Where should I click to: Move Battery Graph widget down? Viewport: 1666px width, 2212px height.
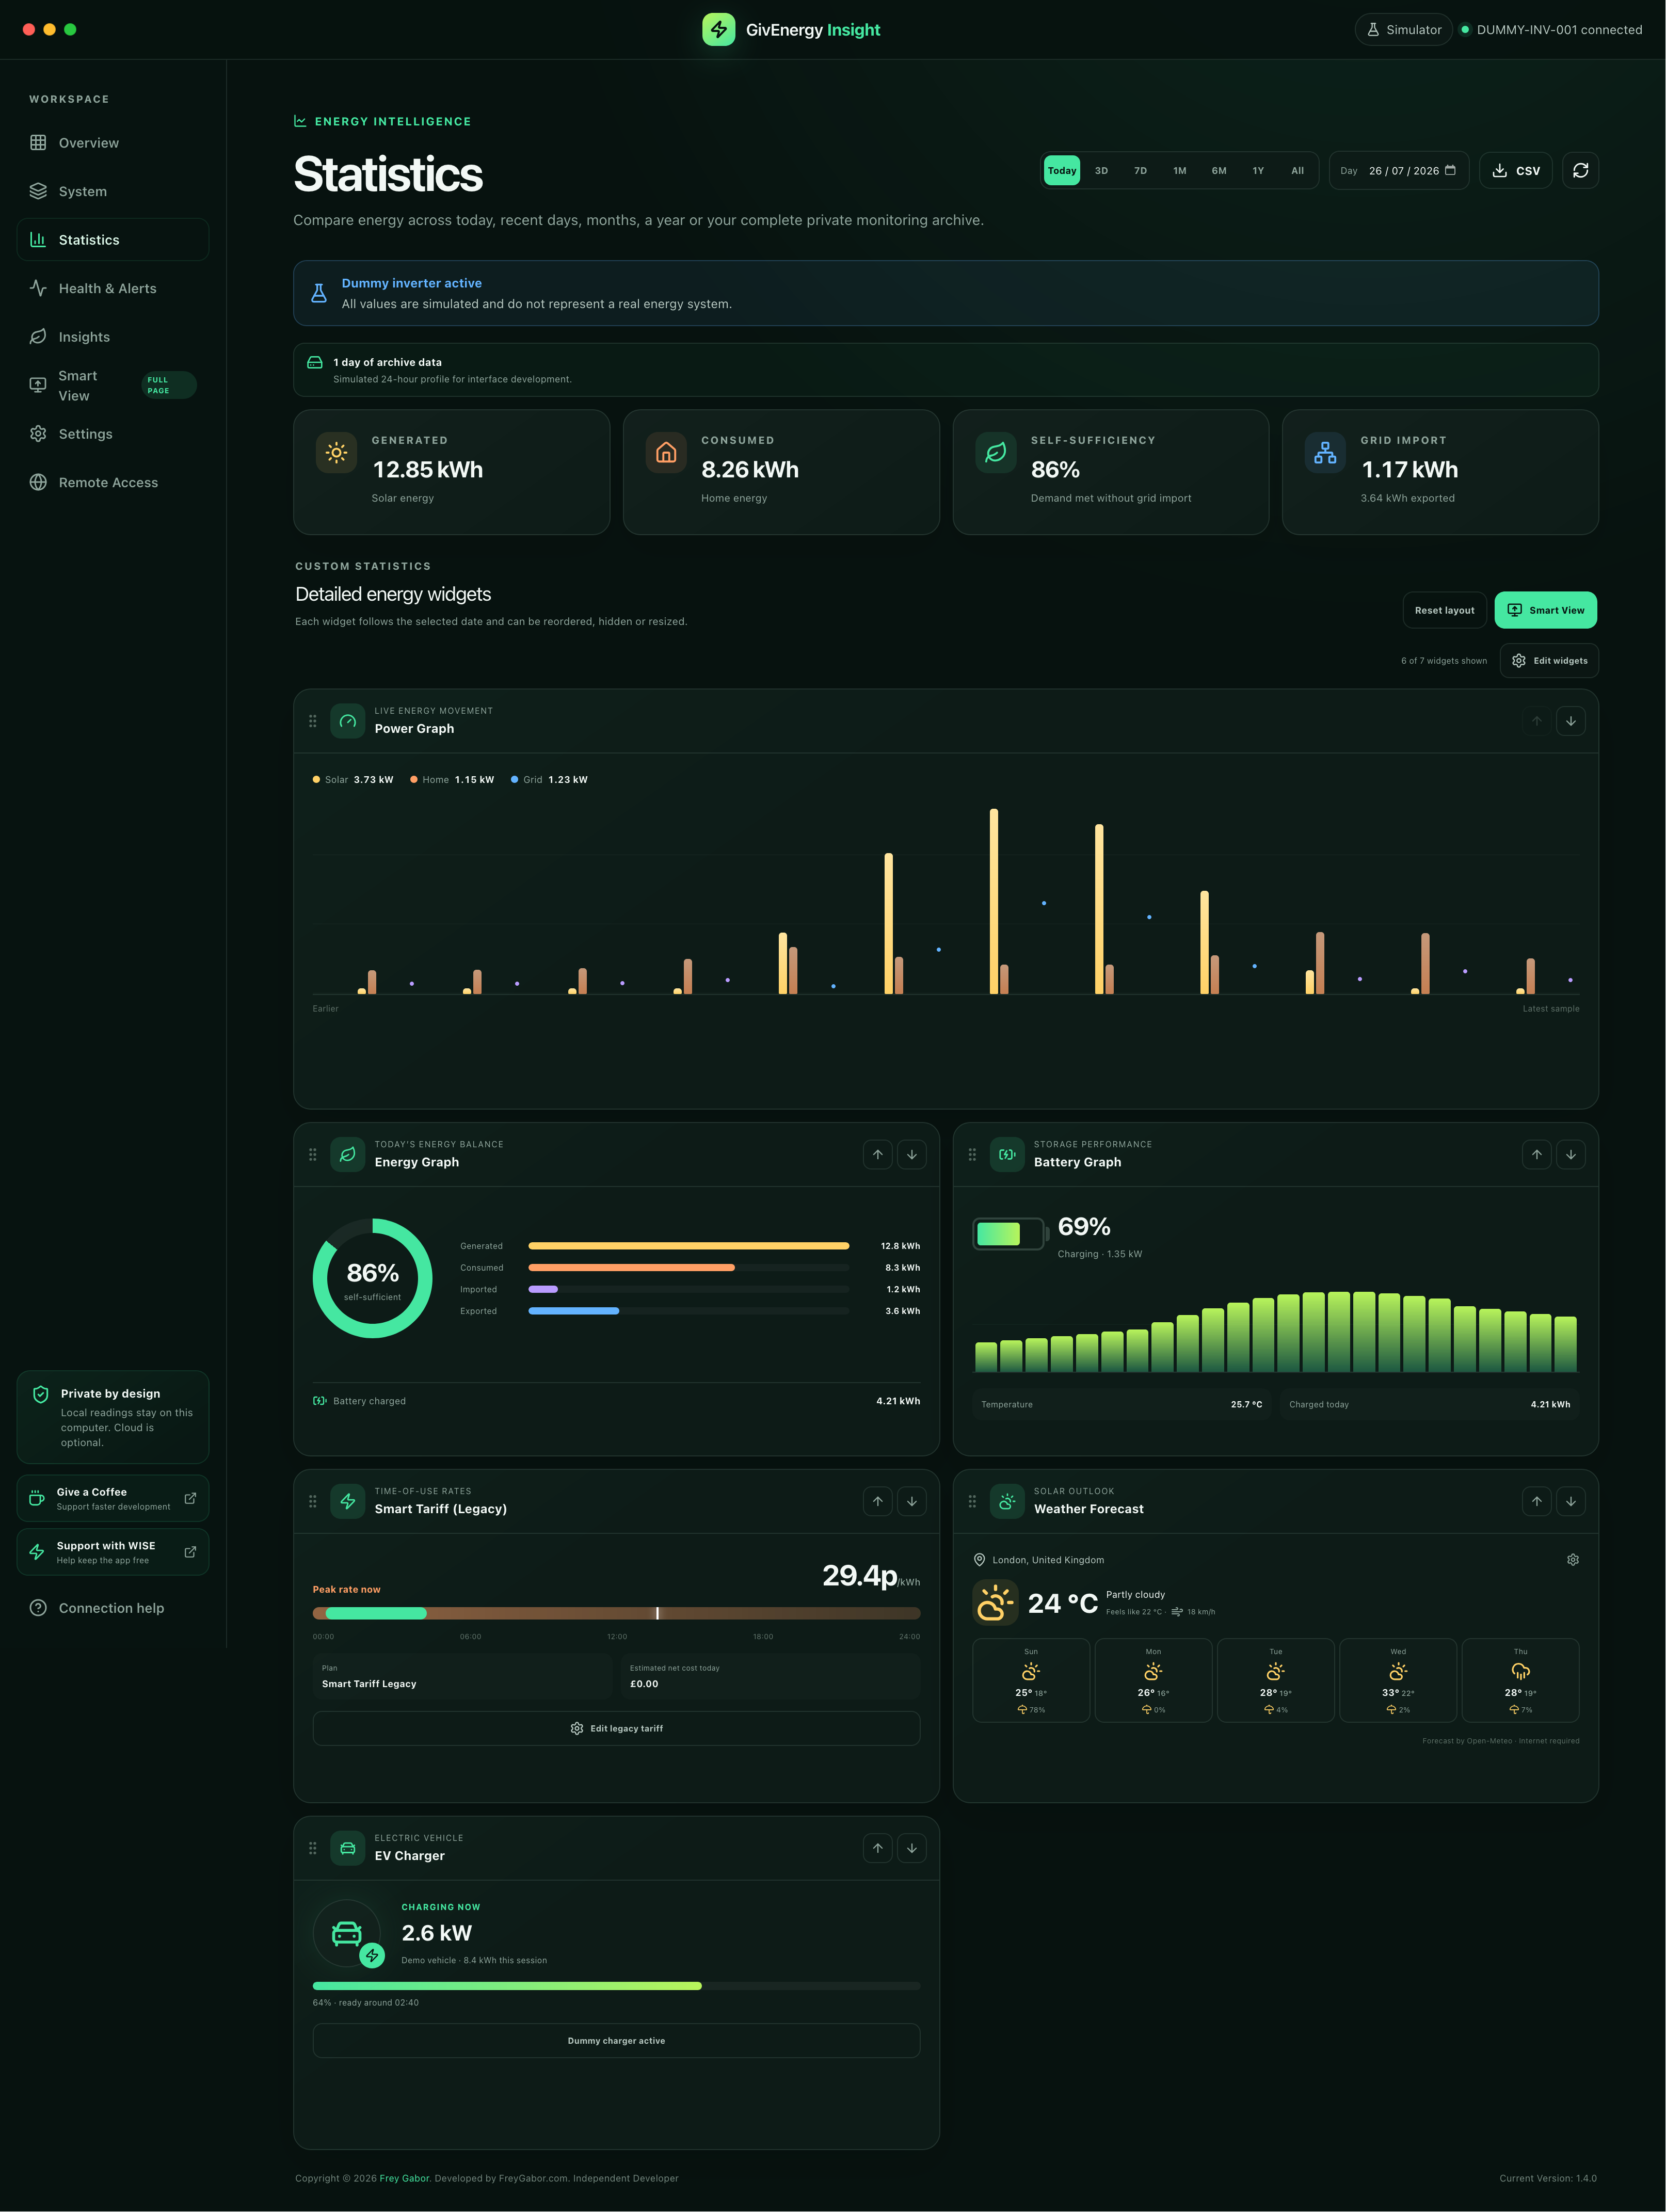pyautogui.click(x=1571, y=1155)
